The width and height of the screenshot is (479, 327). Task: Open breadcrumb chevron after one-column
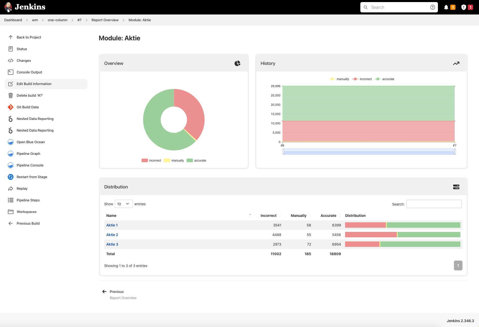pos(72,20)
